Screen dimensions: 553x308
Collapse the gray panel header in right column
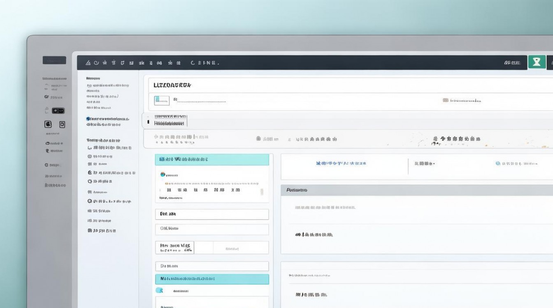(x=416, y=190)
